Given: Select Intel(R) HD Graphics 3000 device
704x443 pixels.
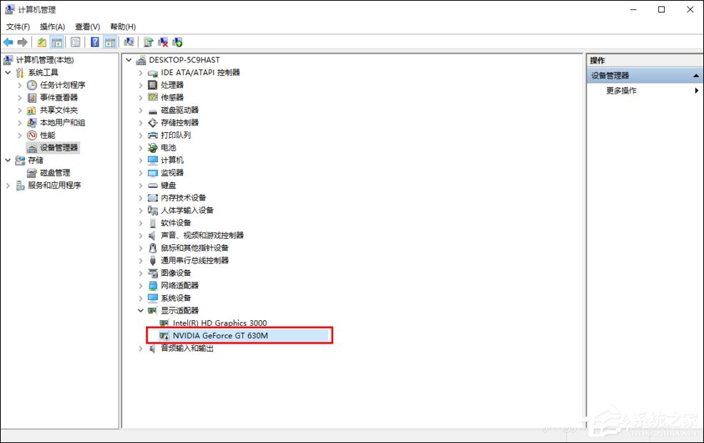Looking at the screenshot, I should (x=219, y=323).
